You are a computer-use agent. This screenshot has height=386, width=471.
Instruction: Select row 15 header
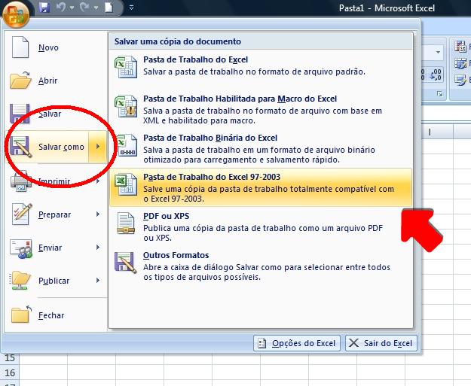tap(10, 358)
